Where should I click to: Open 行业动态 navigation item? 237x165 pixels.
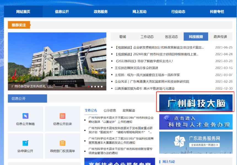coord(178,12)
